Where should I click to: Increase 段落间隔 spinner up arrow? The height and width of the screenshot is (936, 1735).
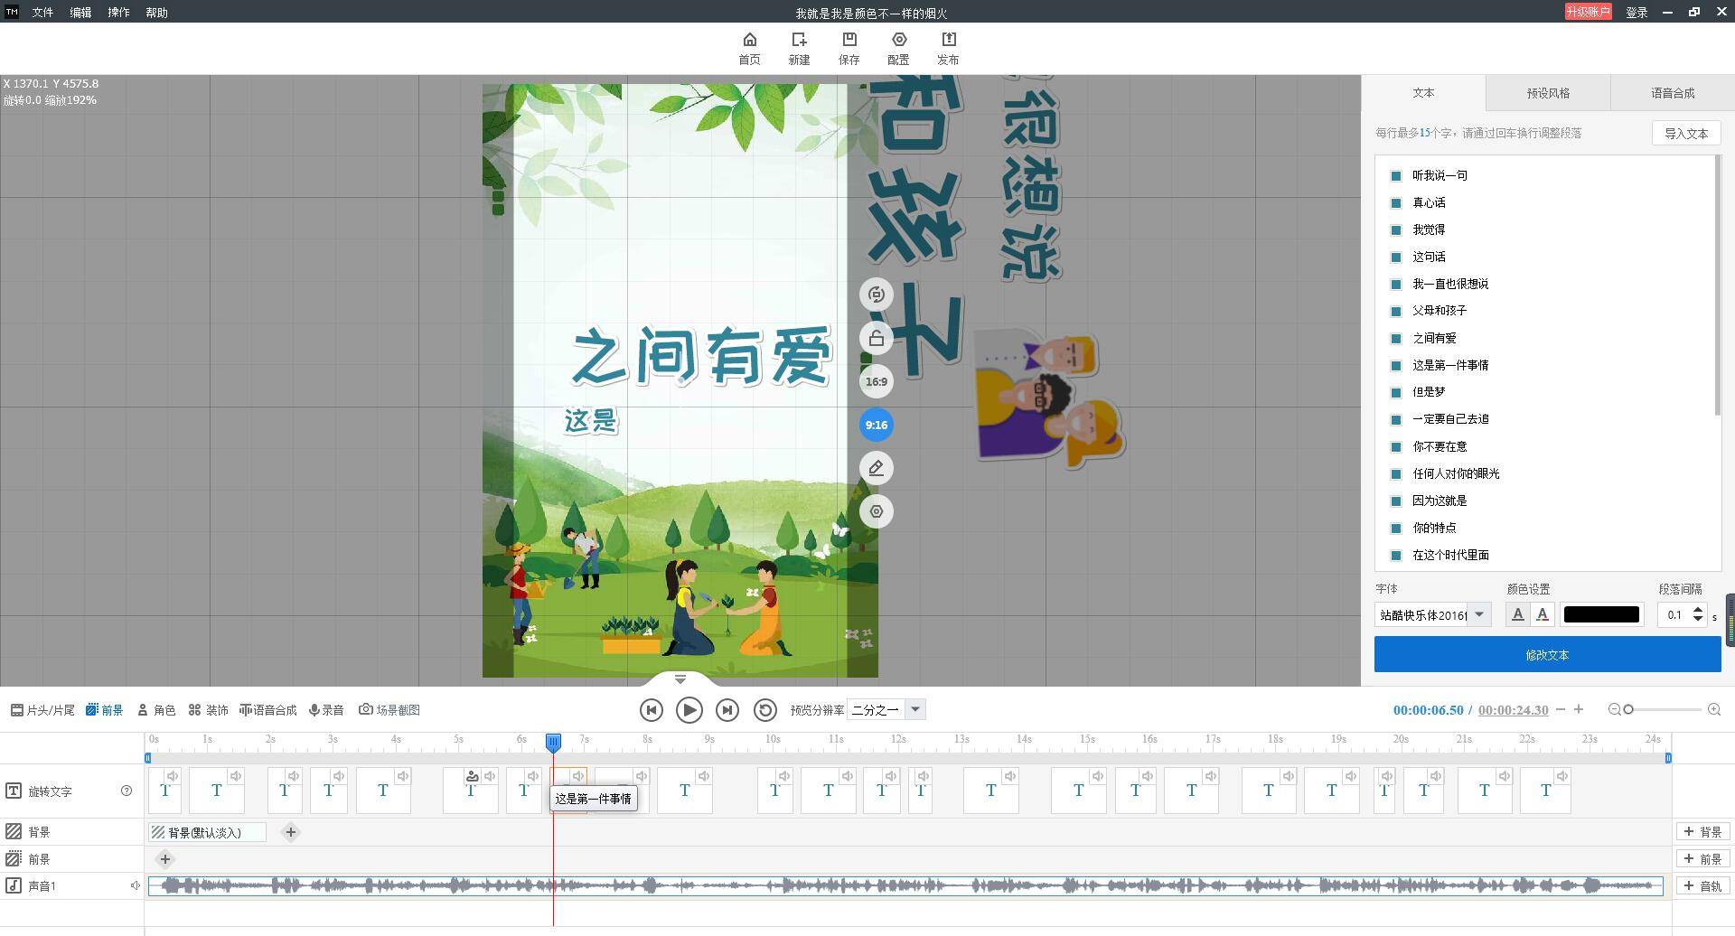point(1698,610)
